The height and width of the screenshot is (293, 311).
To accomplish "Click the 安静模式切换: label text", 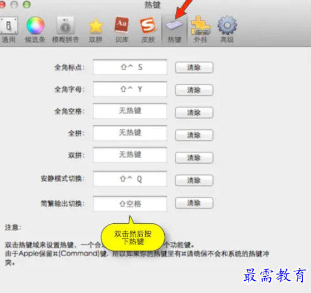I will click(62, 179).
